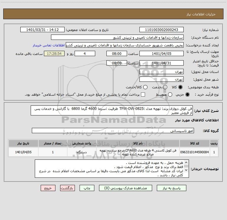Click the پاسخ به نیاز button
Viewport: 227px width, 220px height.
tap(171, 188)
